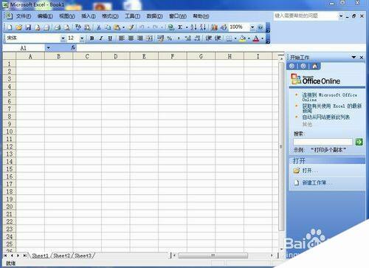Toggle Align Left
Viewport: 369px width, 268px height.
pyautogui.click(x=122, y=38)
